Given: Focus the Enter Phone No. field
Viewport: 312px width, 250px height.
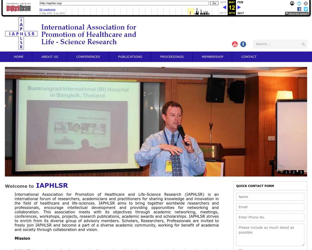Looking at the screenshot, I should click(x=270, y=217).
